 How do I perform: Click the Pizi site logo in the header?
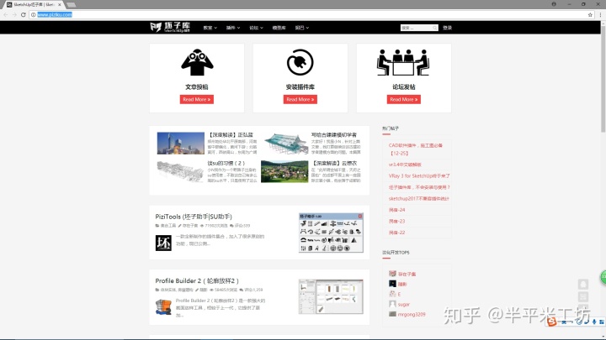click(x=170, y=28)
